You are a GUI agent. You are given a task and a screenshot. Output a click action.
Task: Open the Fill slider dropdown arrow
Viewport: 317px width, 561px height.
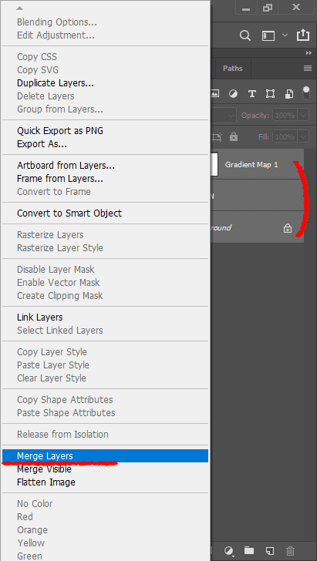tap(303, 136)
